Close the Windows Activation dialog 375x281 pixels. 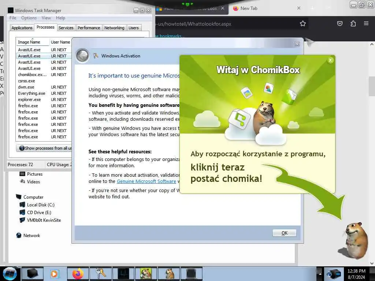pos(297,44)
